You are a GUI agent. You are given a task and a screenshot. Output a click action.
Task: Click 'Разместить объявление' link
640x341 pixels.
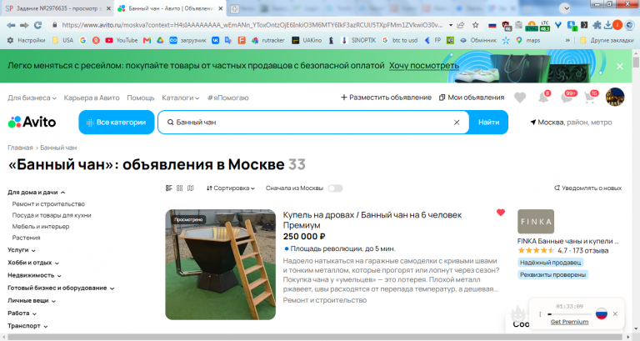point(386,98)
